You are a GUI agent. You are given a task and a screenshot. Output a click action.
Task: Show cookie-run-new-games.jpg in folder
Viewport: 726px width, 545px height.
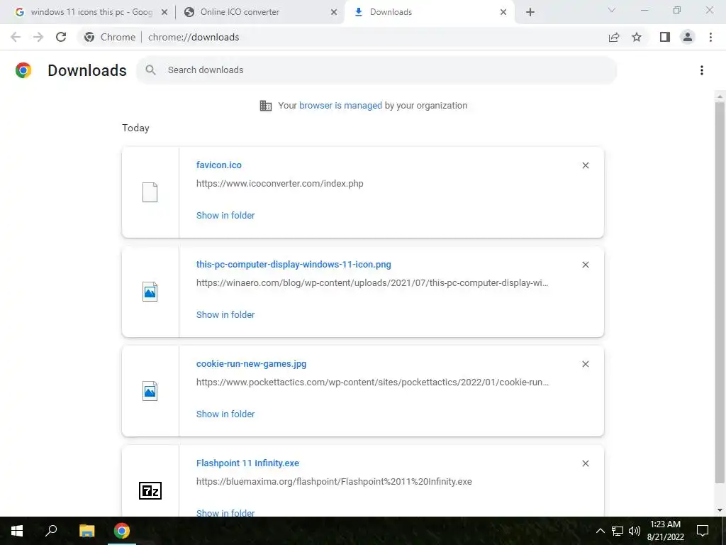pos(225,414)
